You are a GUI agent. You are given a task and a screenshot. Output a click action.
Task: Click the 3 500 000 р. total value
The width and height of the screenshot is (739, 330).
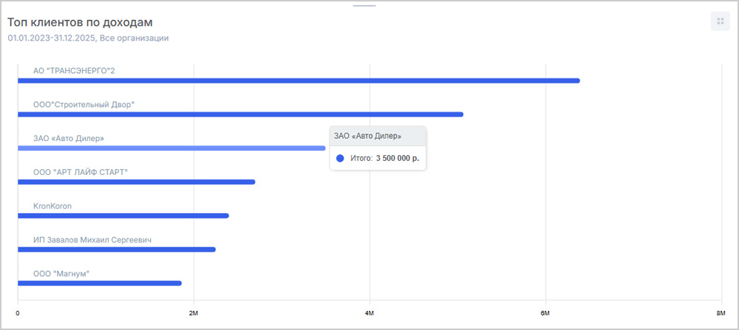402,158
